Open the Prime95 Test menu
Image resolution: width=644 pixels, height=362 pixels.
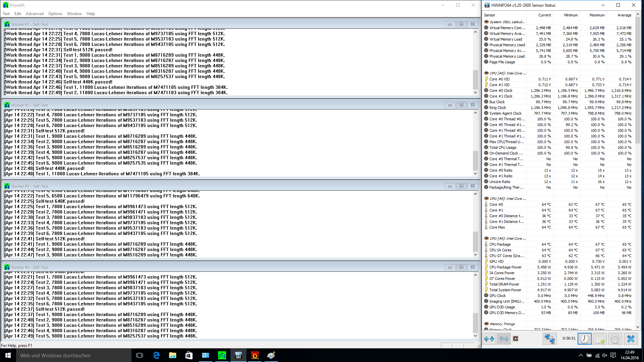click(6, 14)
